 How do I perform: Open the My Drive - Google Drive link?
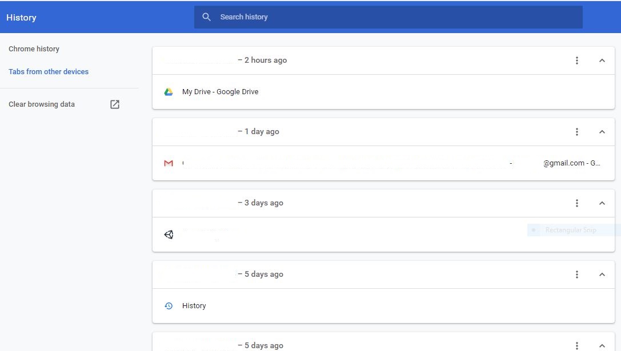220,91
